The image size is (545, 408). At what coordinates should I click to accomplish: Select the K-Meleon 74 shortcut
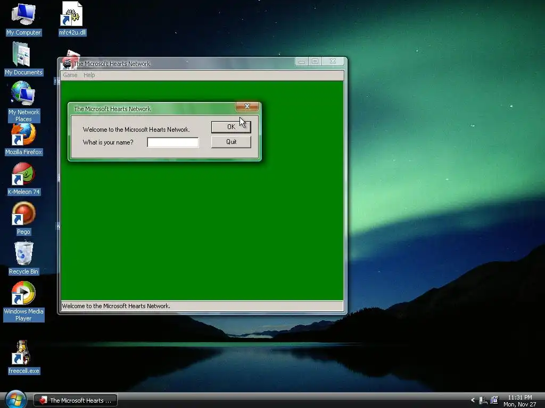point(23,180)
